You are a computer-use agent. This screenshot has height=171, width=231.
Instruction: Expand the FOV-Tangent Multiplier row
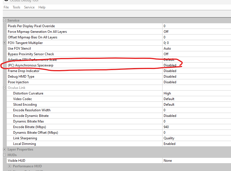coord(4,43)
